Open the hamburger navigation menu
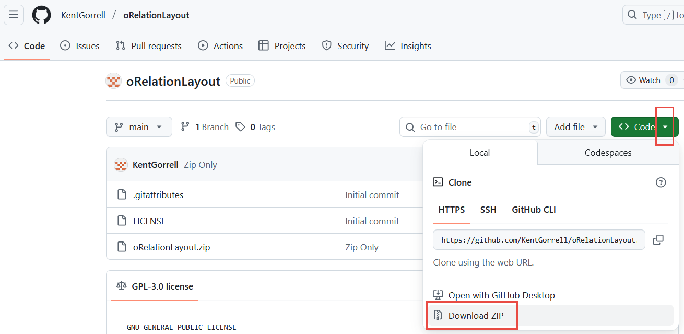This screenshot has width=684, height=334. tap(14, 15)
